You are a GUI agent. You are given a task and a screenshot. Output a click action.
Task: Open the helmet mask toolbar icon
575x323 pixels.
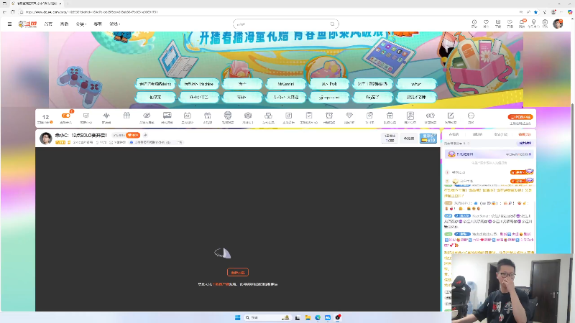228,116
